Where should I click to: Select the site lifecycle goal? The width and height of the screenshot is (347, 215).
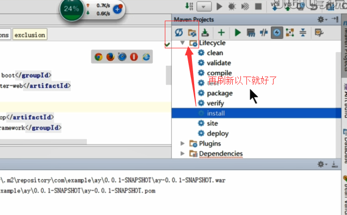tap(212, 123)
